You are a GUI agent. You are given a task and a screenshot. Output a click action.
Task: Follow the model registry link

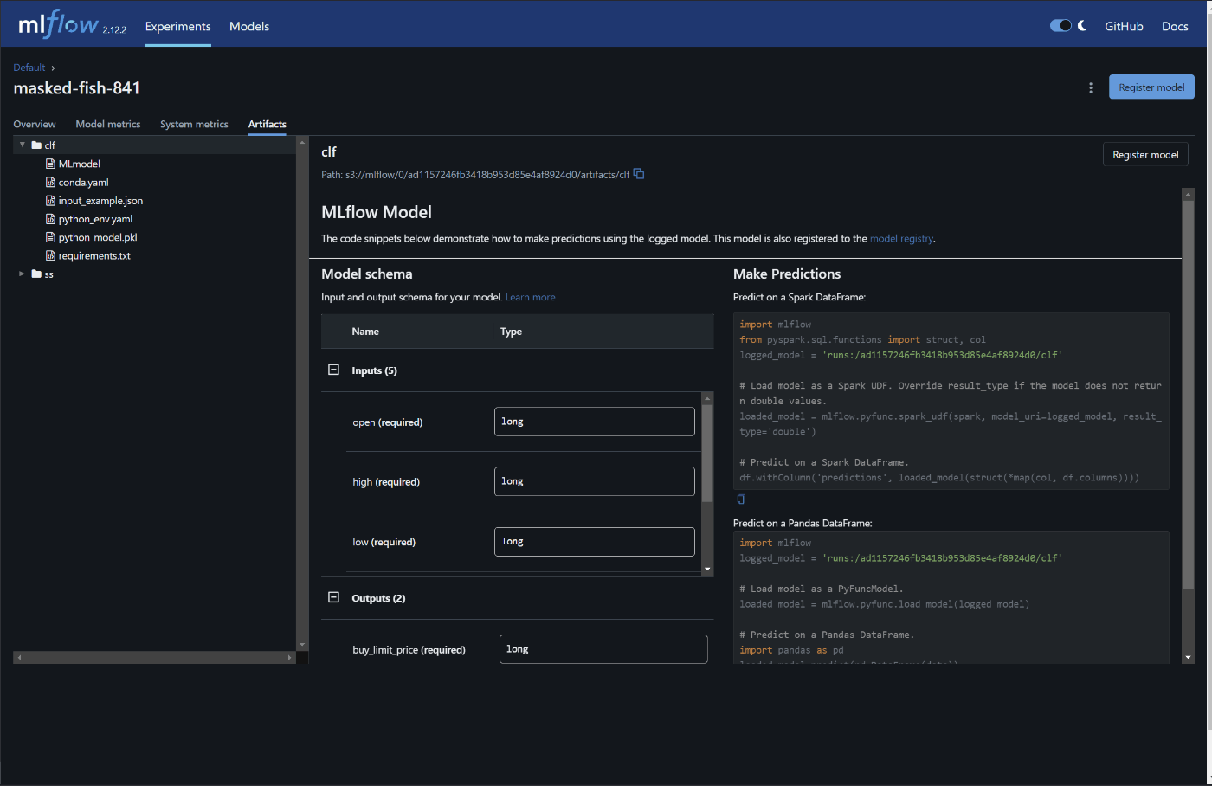901,238
